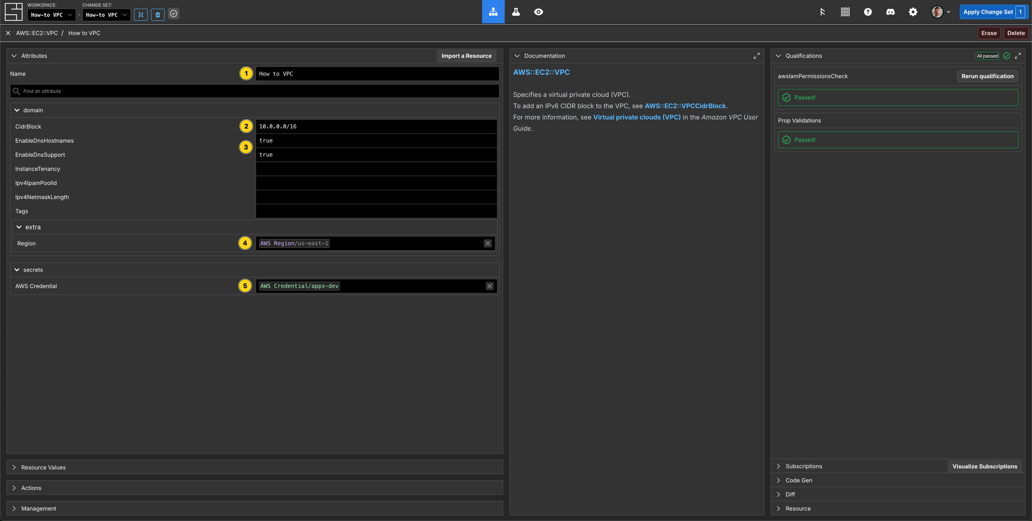Click the InstanceTenancy value field
Screen dimensions: 1032x521
(x=376, y=169)
